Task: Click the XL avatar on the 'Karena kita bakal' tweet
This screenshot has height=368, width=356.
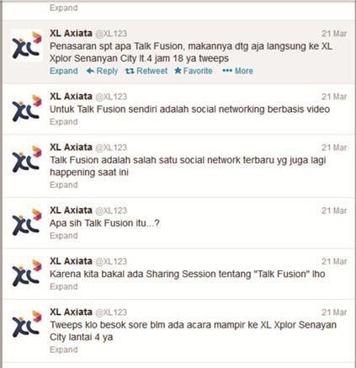Action: [27, 273]
